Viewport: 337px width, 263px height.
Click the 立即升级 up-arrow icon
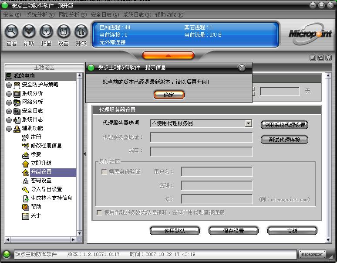26,164
